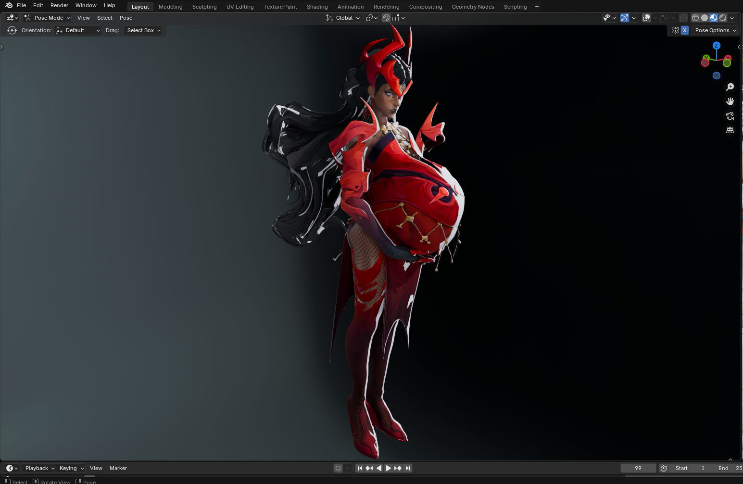Click the blue Z axis gizmo handle

coord(717,46)
